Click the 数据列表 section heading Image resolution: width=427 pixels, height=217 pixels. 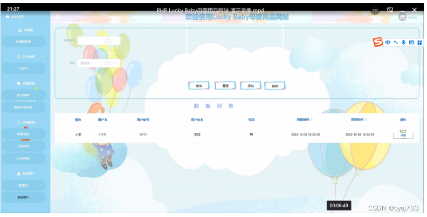point(213,106)
